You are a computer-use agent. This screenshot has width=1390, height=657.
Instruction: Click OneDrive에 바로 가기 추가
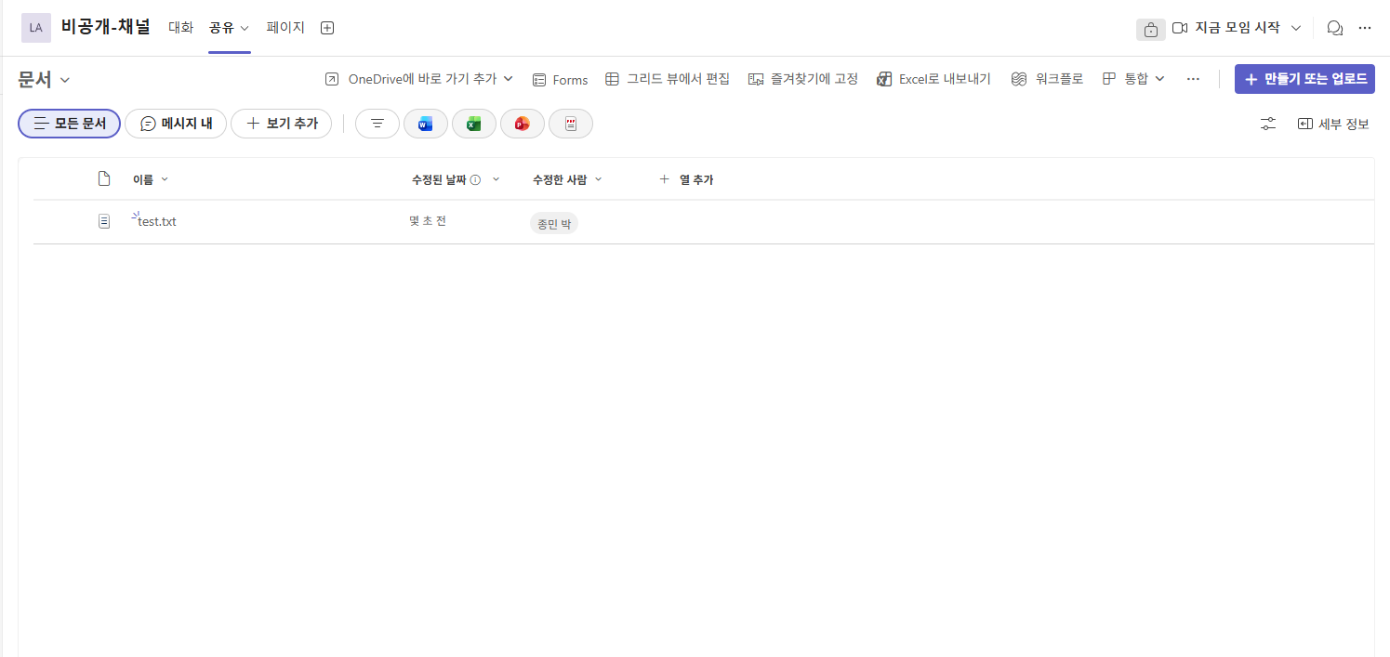click(412, 79)
